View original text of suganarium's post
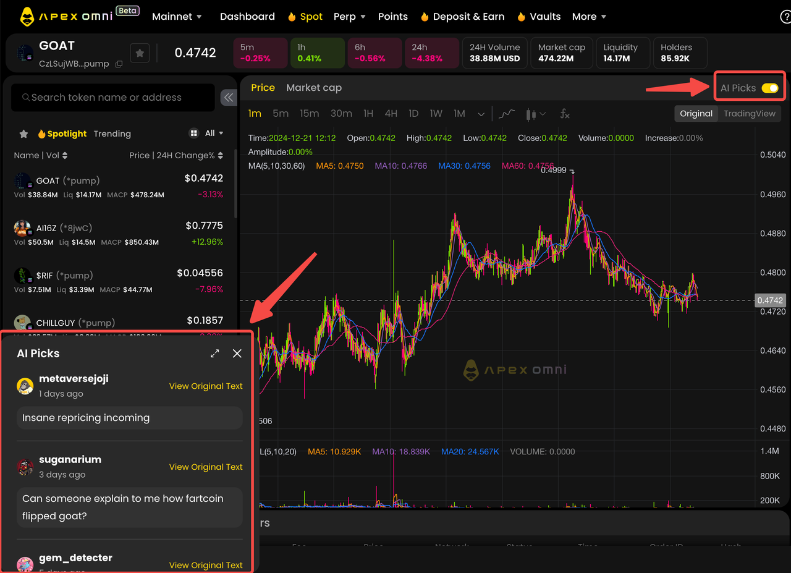Viewport: 791px width, 573px height. tap(206, 467)
